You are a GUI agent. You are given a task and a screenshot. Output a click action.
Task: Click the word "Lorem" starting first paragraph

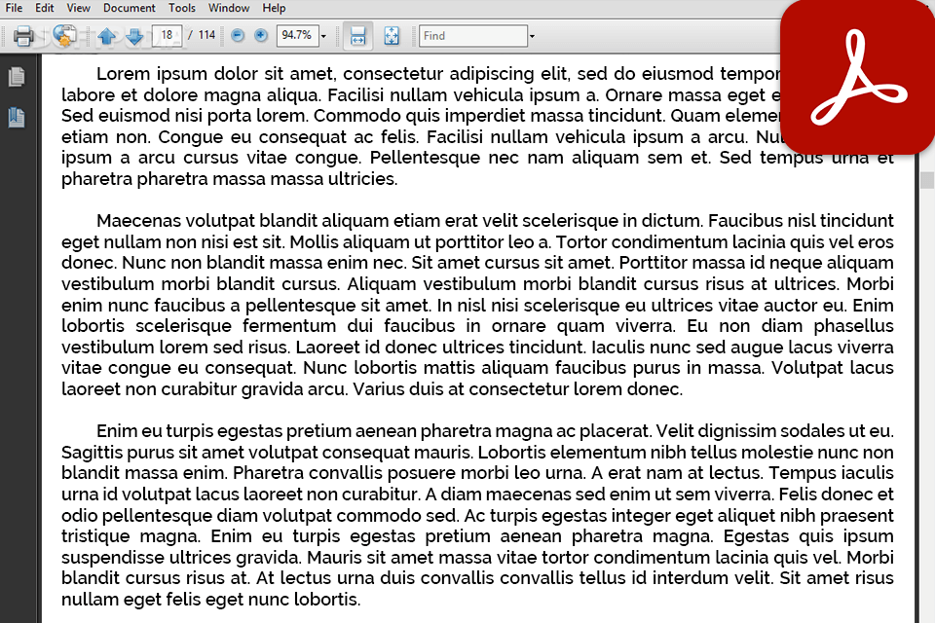coord(124,74)
